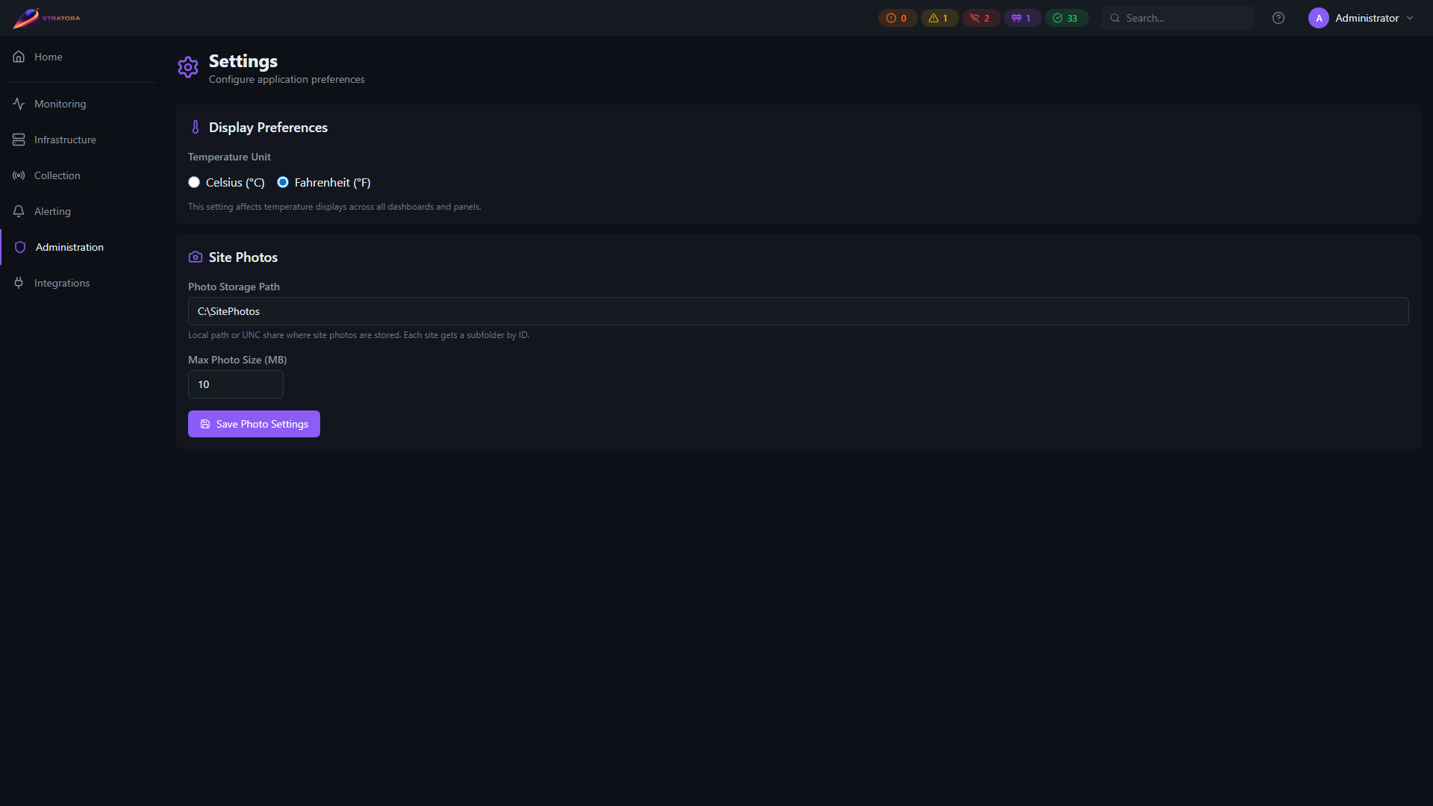Open the orange critical alerts badge showing 0

point(898,18)
